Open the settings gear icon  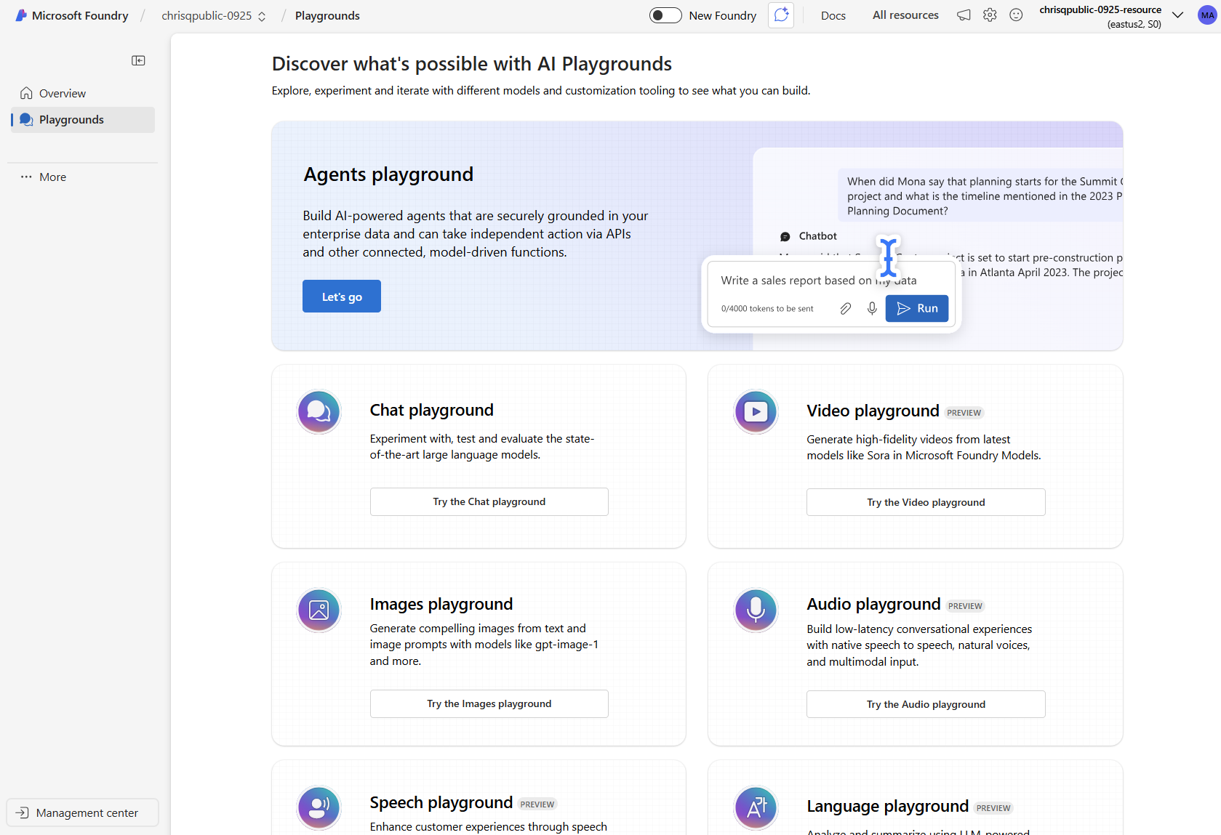(x=990, y=15)
